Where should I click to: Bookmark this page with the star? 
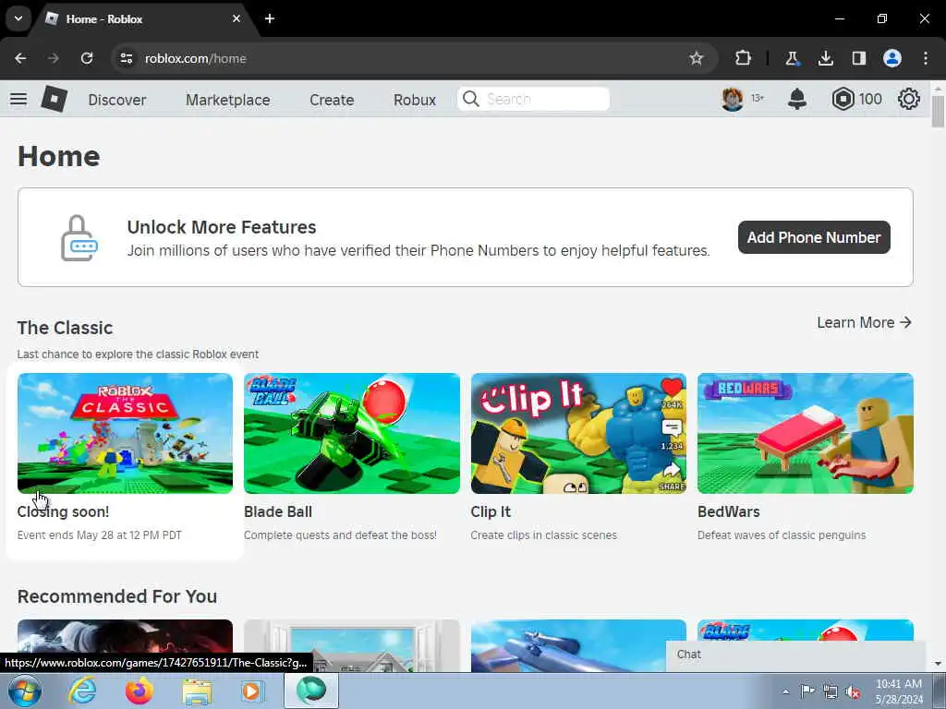click(697, 58)
